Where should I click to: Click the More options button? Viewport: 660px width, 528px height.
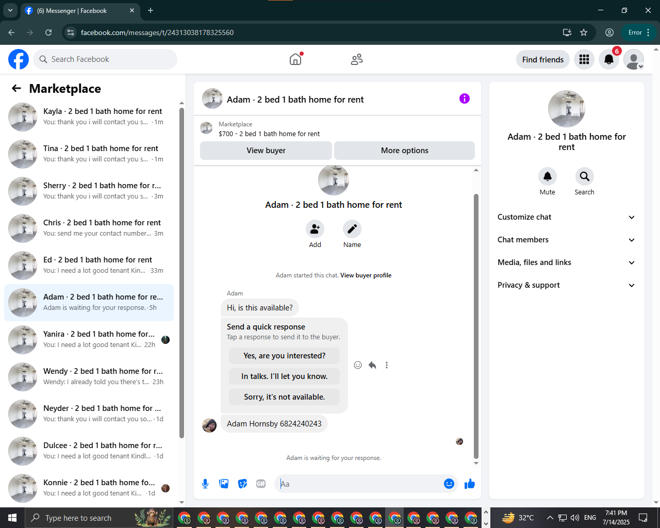pos(405,151)
